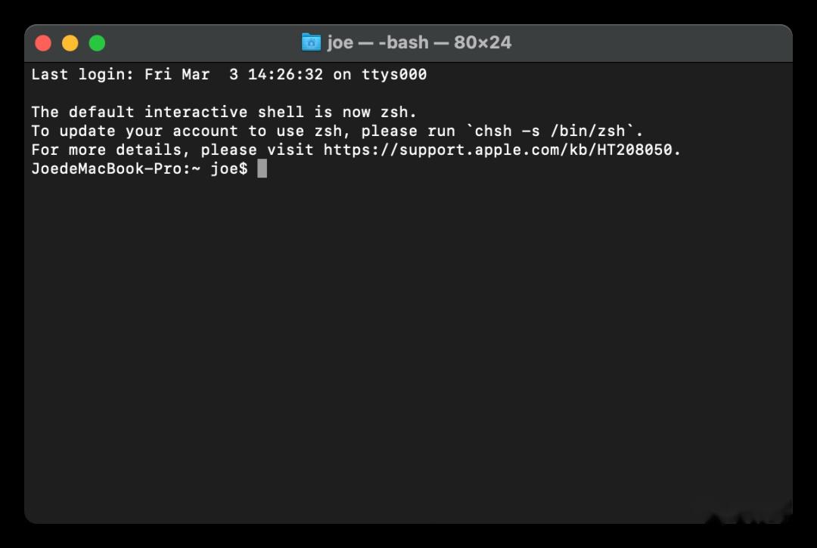This screenshot has width=817, height=548.
Task: Minimize the Terminal window with yellow button
Action: pyautogui.click(x=70, y=43)
